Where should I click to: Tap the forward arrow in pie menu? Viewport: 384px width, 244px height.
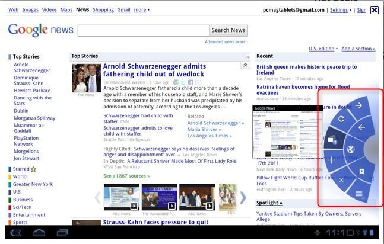coord(358,105)
